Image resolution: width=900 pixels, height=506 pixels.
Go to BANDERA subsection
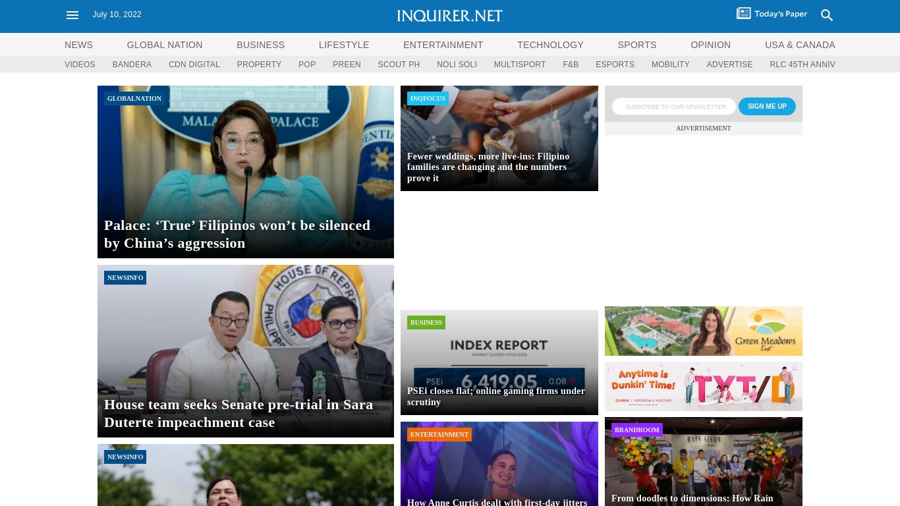click(132, 65)
